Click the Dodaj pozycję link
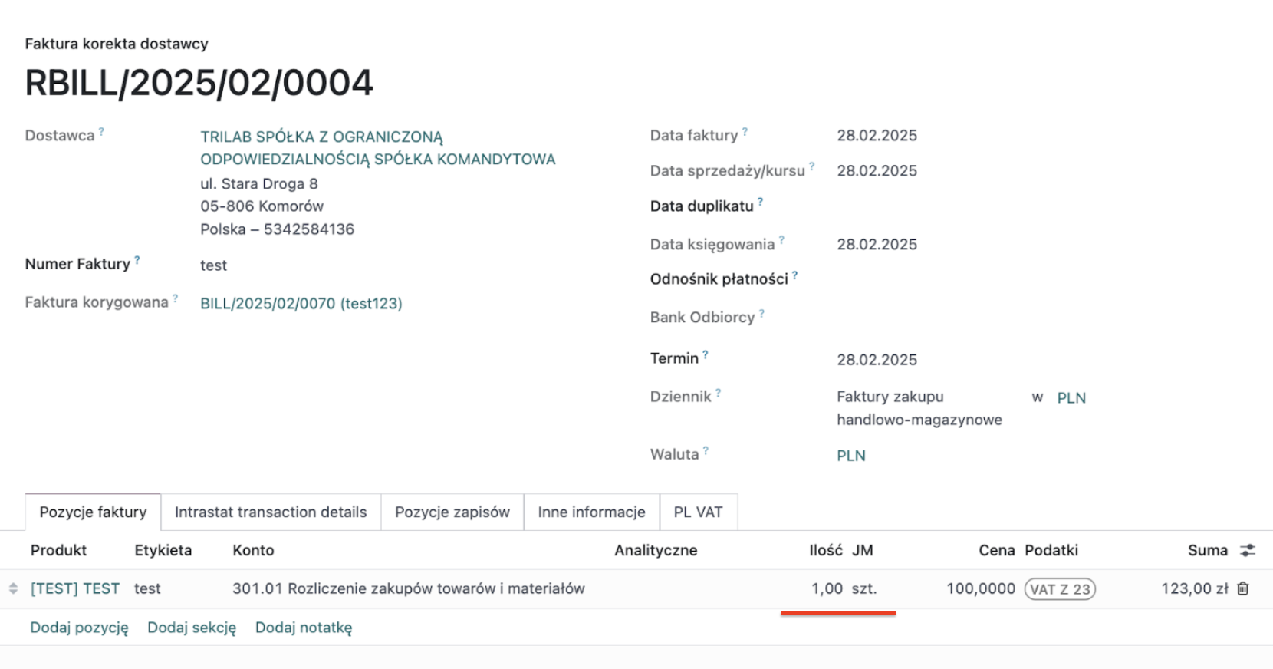 tap(79, 628)
